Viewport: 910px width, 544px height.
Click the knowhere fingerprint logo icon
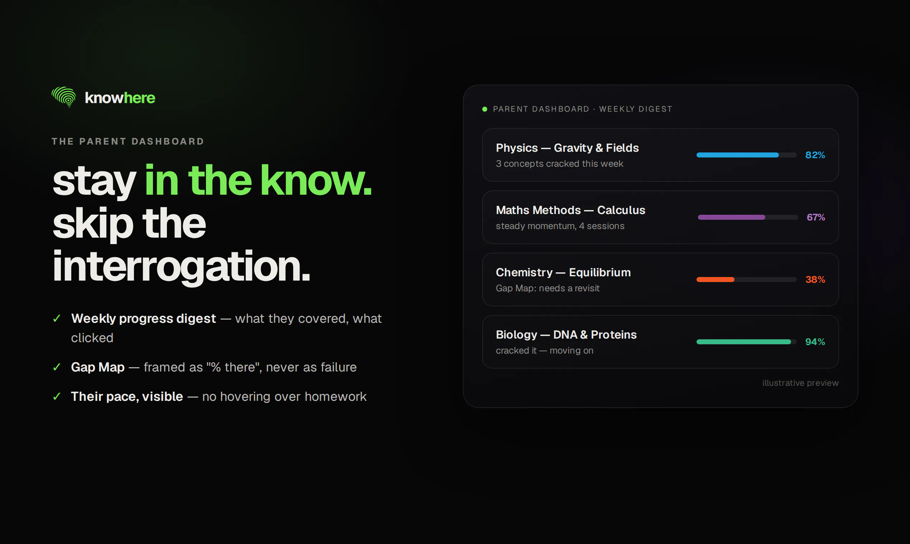64,97
